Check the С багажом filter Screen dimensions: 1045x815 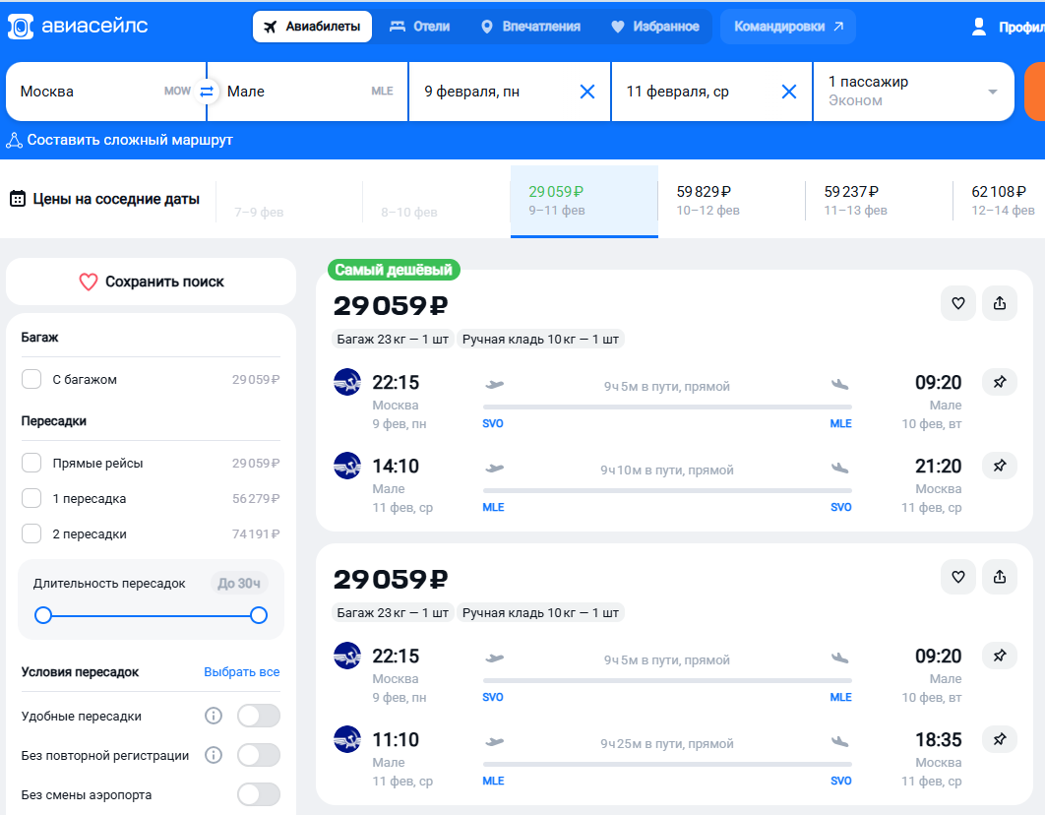point(31,379)
